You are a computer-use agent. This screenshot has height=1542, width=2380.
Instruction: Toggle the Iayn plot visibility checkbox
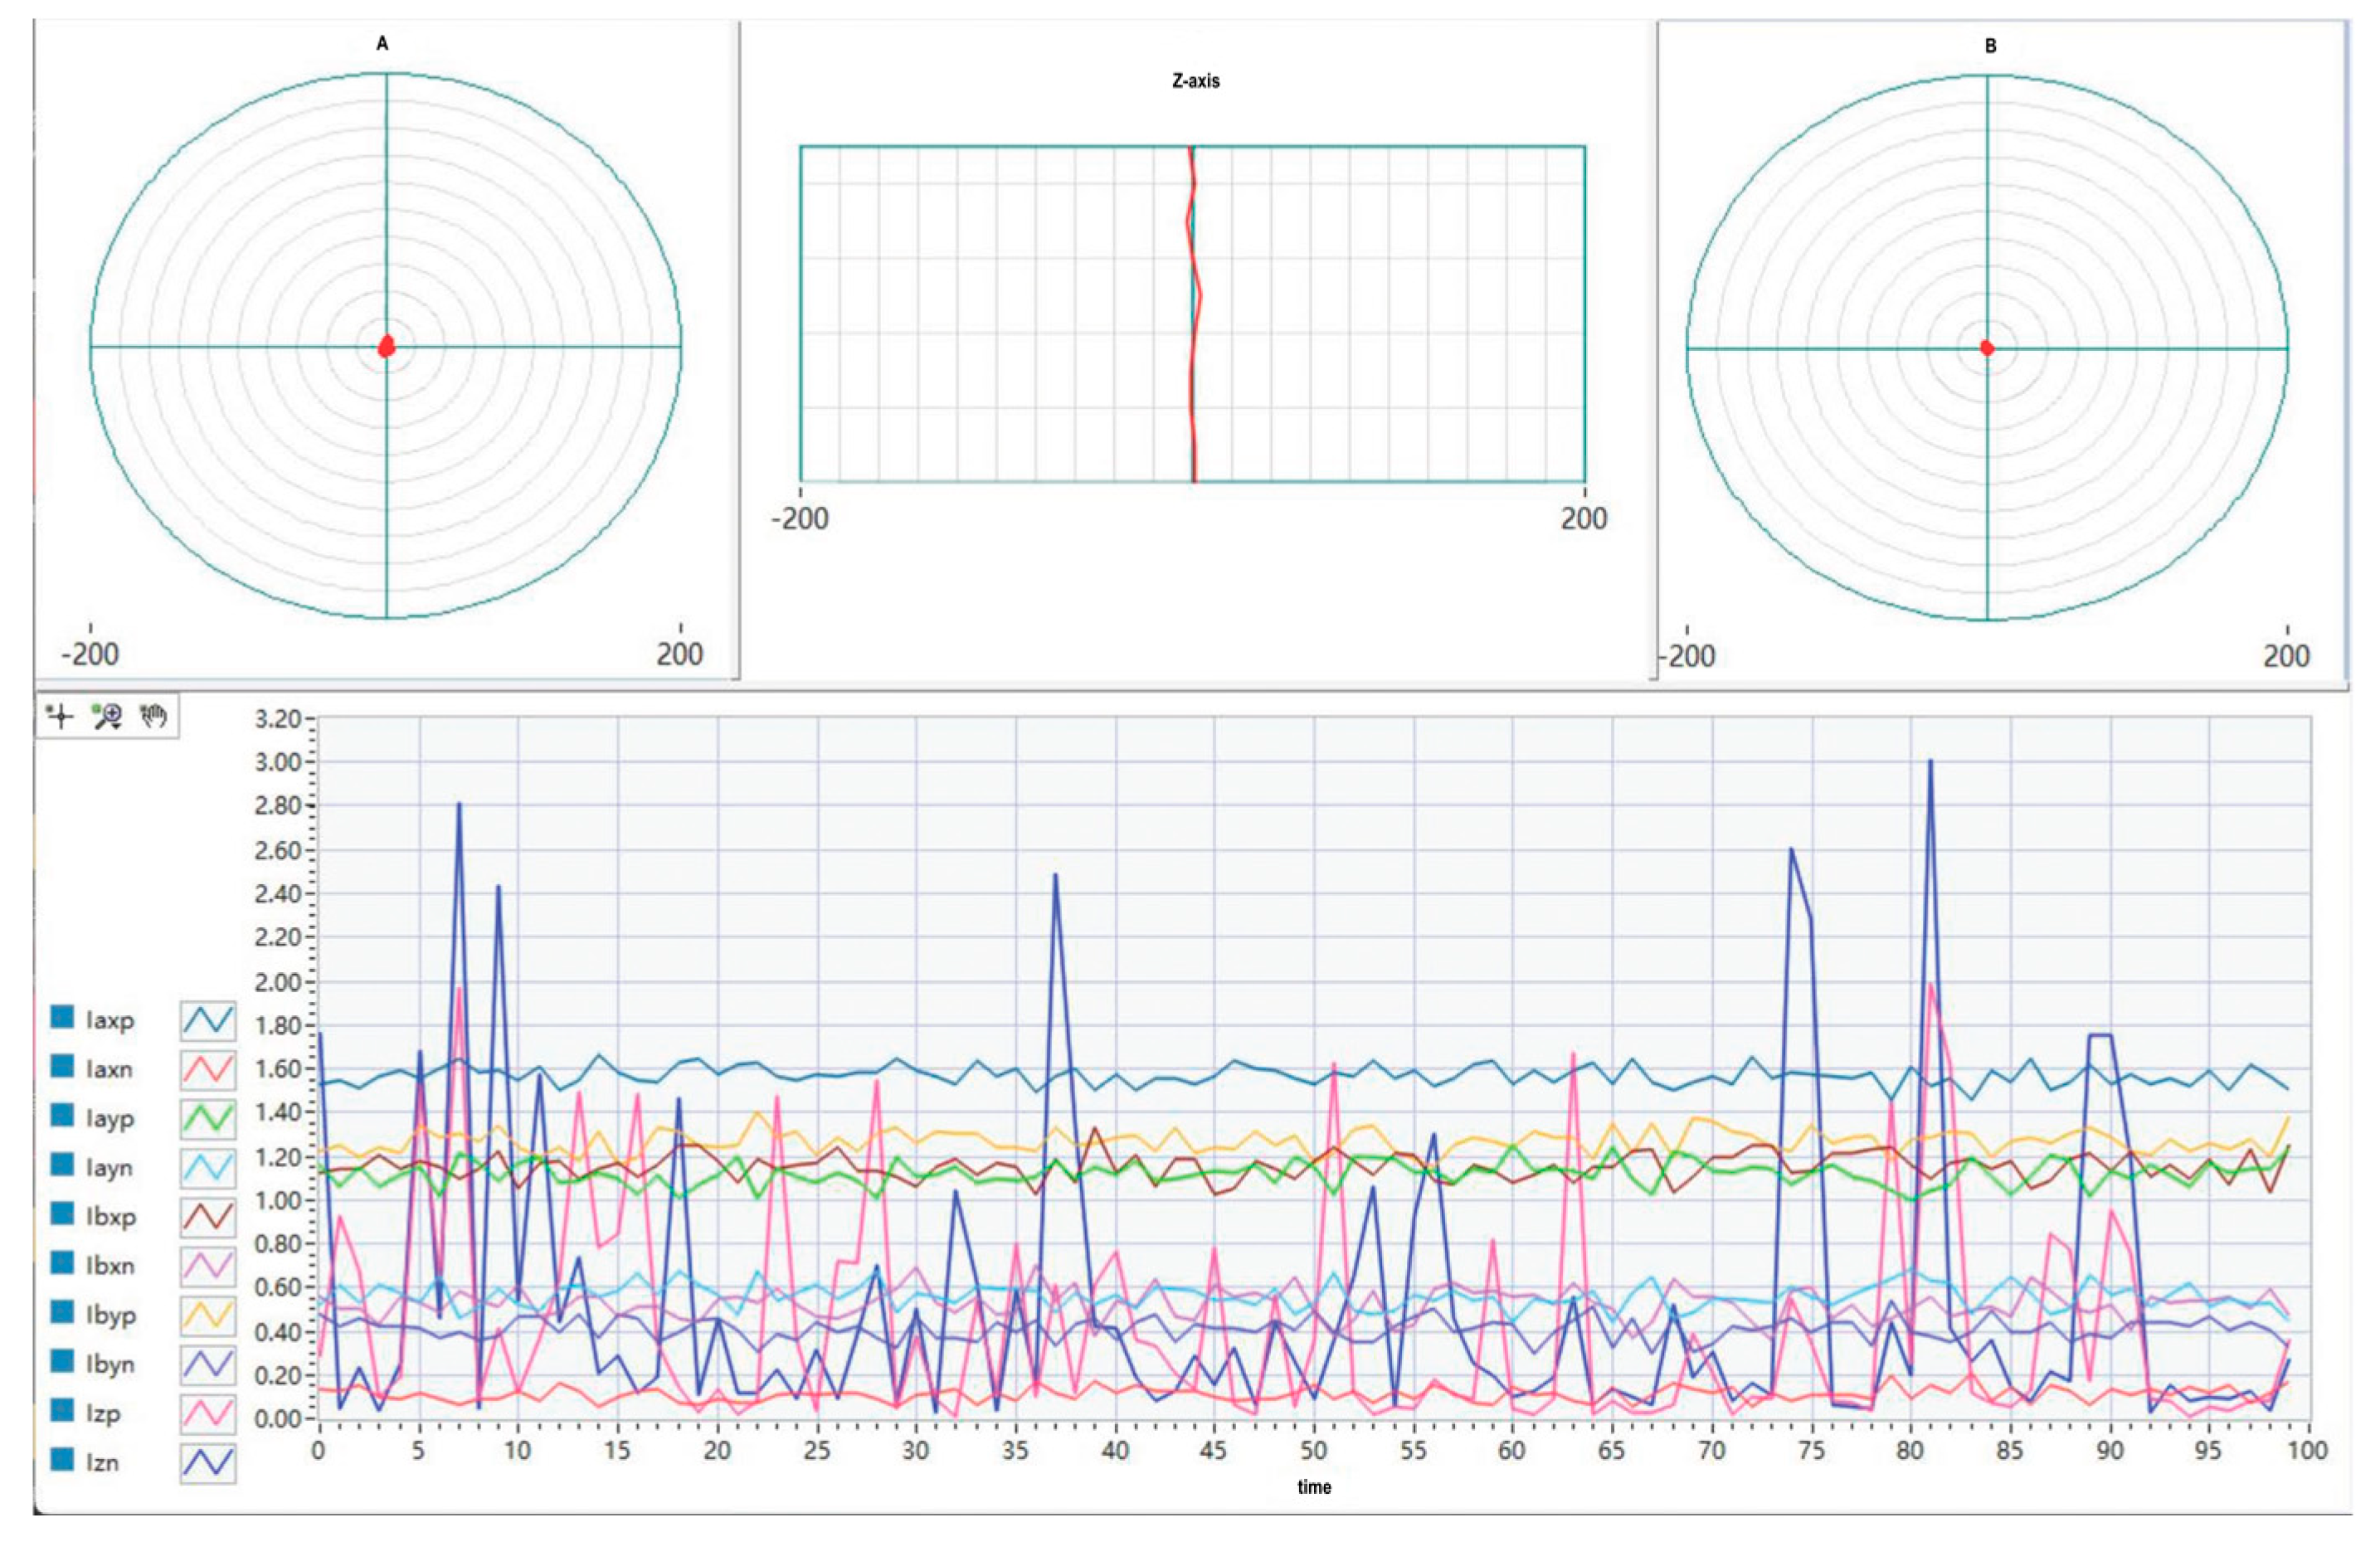pos(62,1165)
